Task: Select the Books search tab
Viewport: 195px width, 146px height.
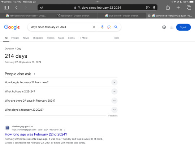Action: tap(71, 38)
